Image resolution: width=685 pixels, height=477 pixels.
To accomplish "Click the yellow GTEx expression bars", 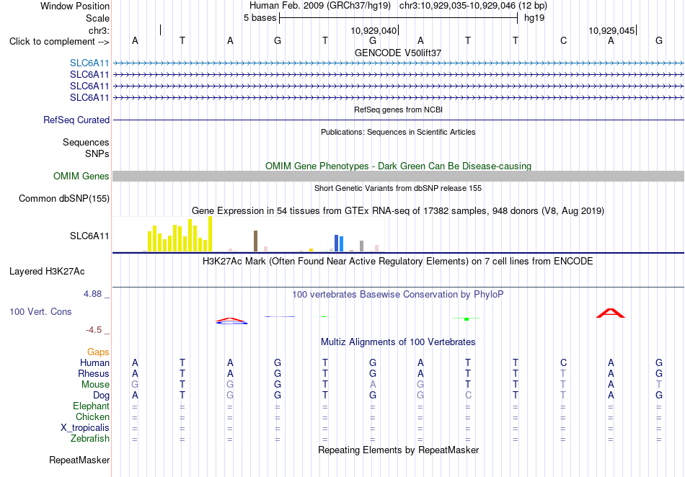I will pyautogui.click(x=180, y=236).
